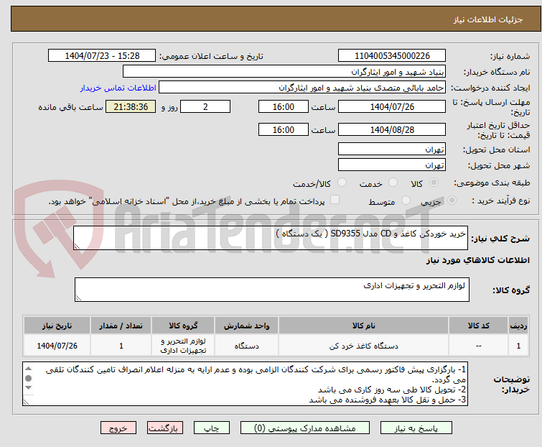Image resolution: width=542 pixels, height=447 pixels.
Task: Click the 1404/07/26 need date table cell
Action: [57, 346]
